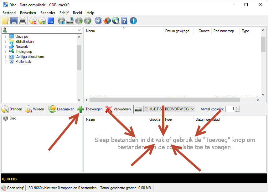Increase the Aantal kopieën value by one

coord(237,108)
